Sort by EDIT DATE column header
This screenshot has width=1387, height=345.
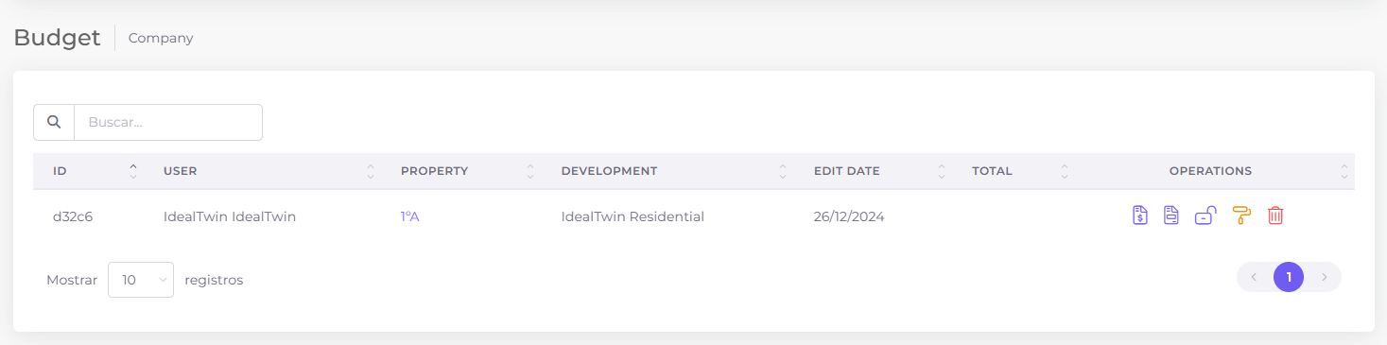tap(880, 171)
